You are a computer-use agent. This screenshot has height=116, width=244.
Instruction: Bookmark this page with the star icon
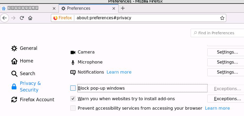tap(222, 18)
